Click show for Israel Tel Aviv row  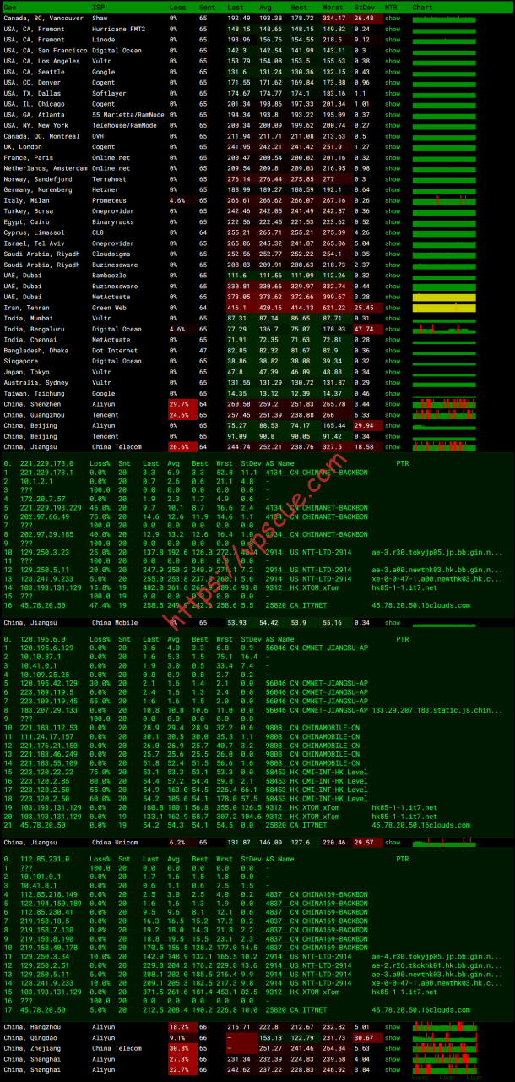(x=393, y=243)
